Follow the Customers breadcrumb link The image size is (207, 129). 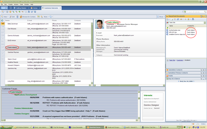click(180, 60)
